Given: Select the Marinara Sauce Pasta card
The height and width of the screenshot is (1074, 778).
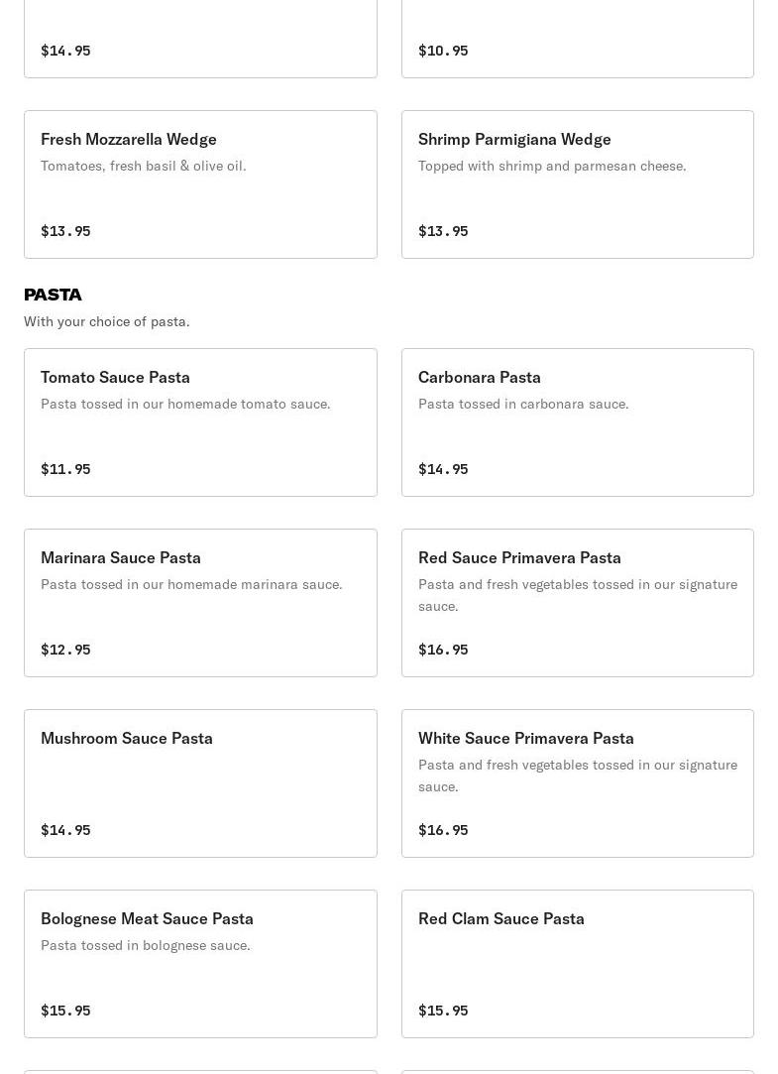Looking at the screenshot, I should coord(200,603).
